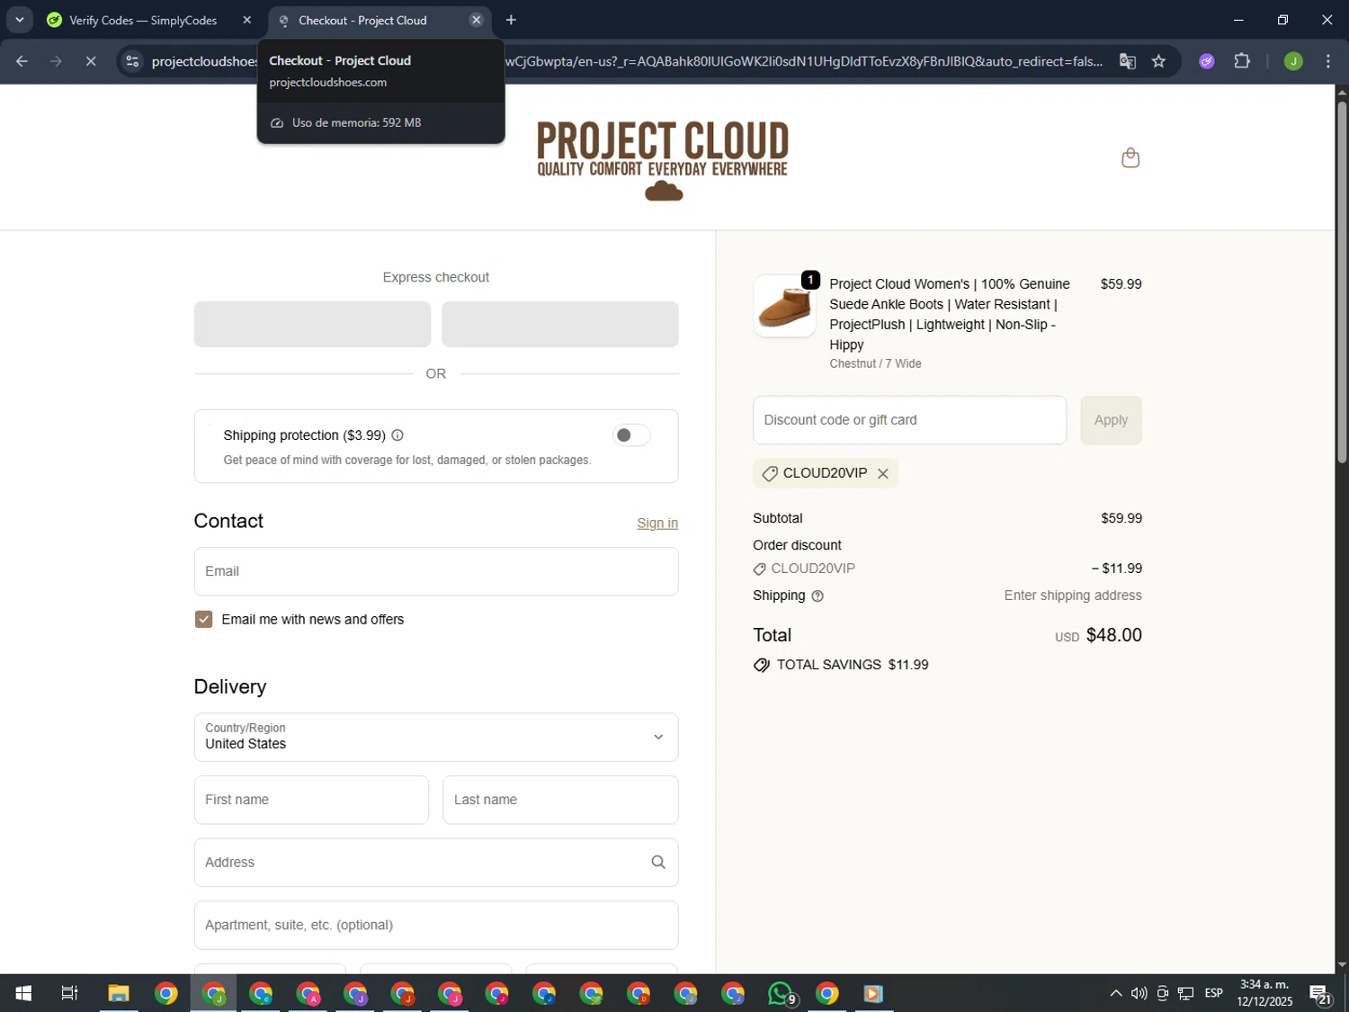The image size is (1349, 1012).
Task: Open the shopping bag cart icon
Action: 1130,158
